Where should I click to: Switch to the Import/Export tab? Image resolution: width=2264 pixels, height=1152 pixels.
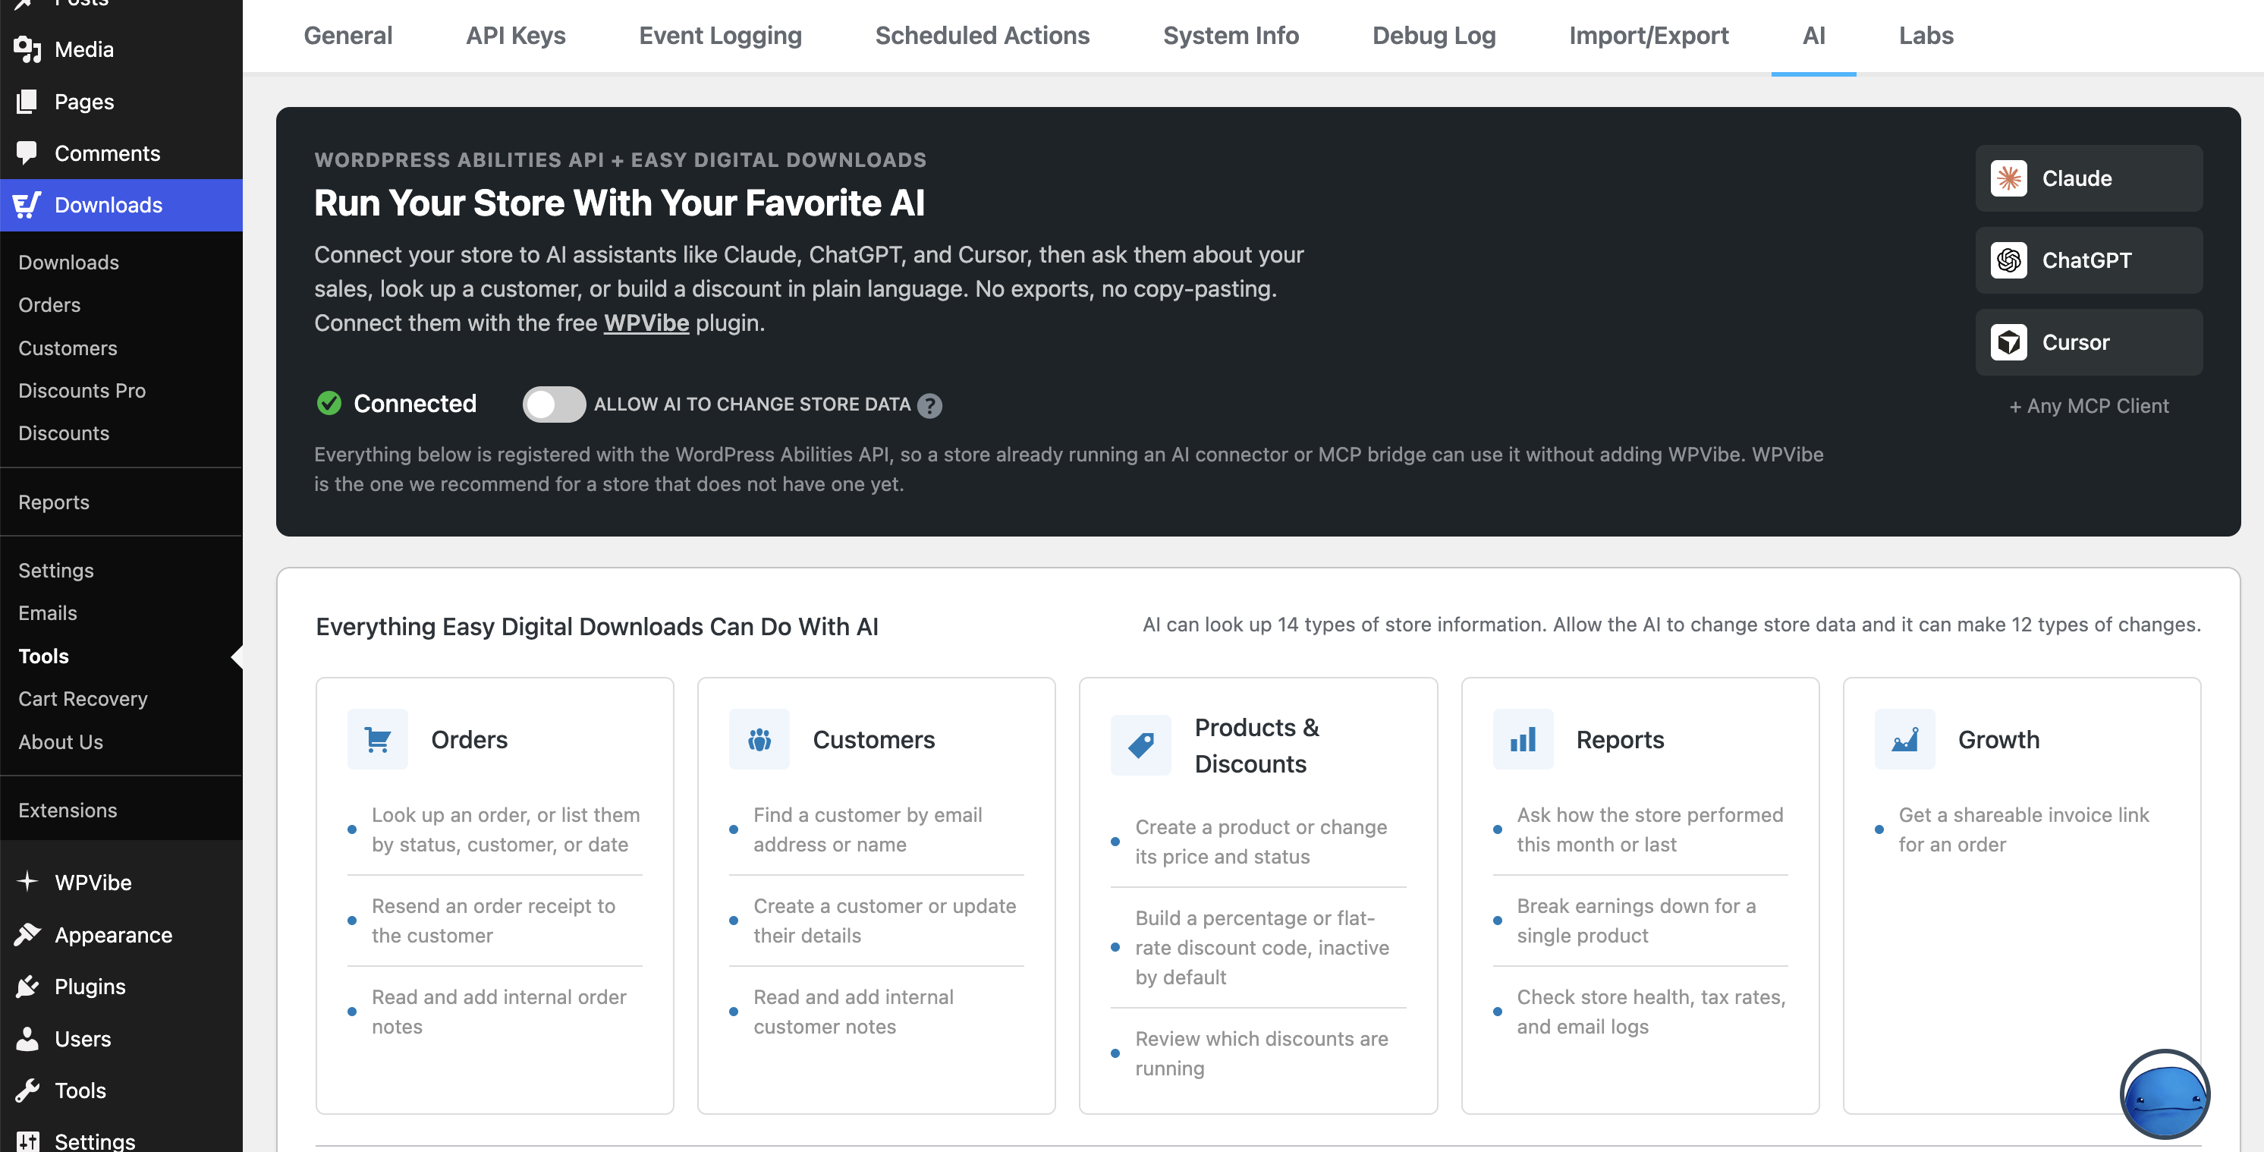1648,35
